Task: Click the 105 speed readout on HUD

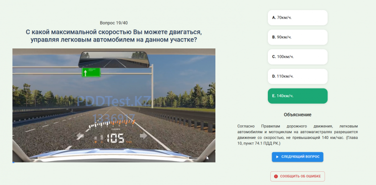Action: (116, 139)
